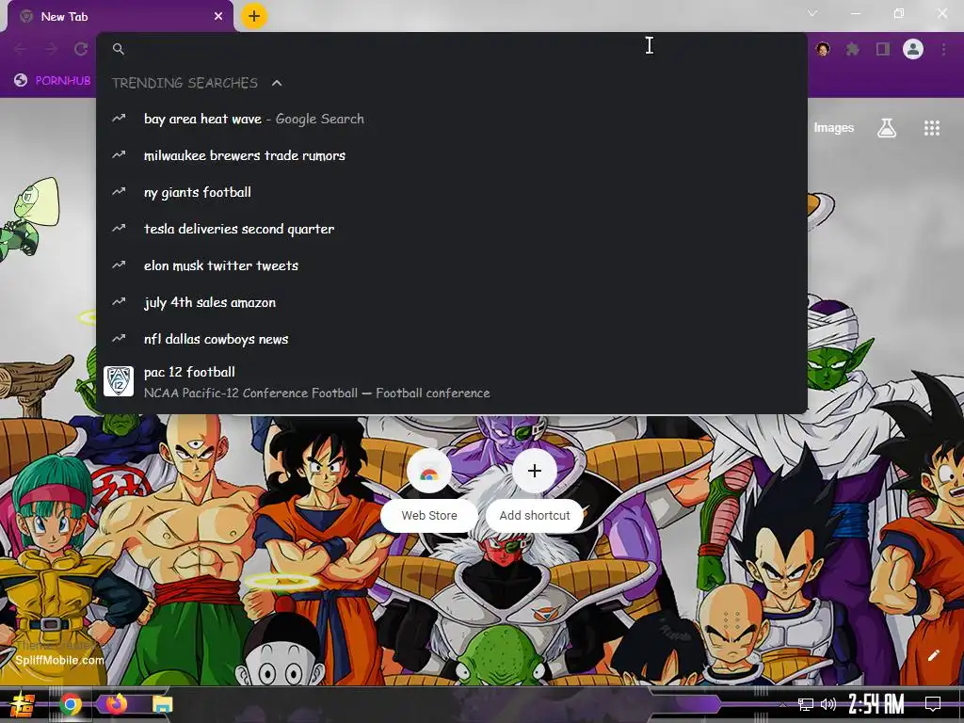Viewport: 964px width, 723px height.
Task: Open the network status tray icon
Action: (806, 704)
